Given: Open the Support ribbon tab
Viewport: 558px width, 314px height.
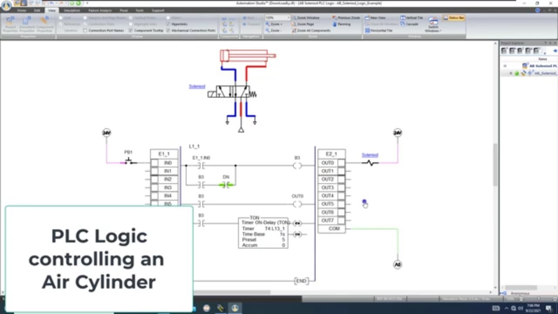Looking at the screenshot, I should point(158,10).
